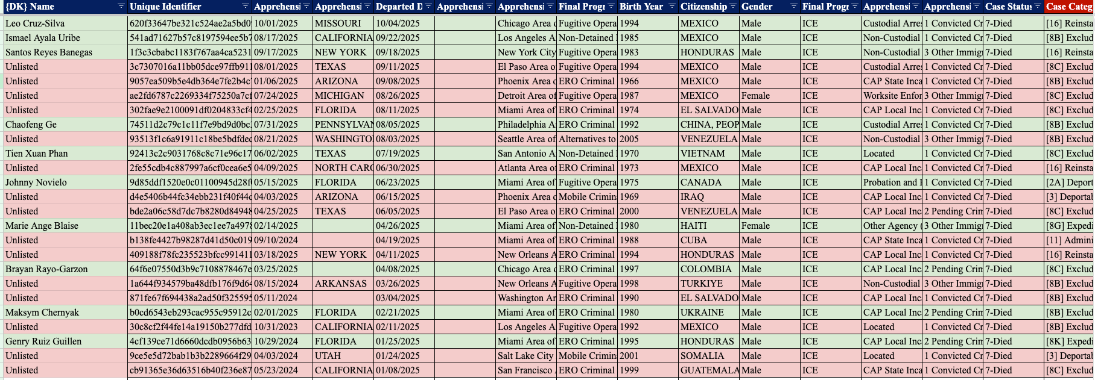Select the PENNSYLVANIA state cell
This screenshot has height=380, width=1095.
pos(343,125)
